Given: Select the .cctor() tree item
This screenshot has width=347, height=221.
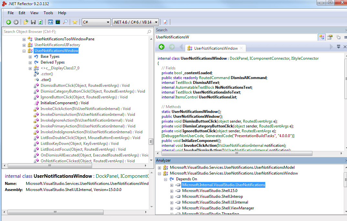Looking at the screenshot, I should tap(47, 74).
